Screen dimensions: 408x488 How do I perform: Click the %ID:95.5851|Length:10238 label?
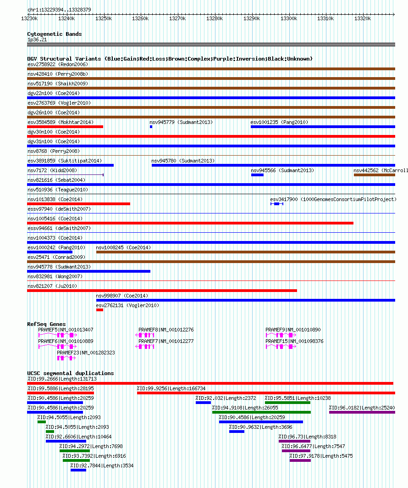click(x=298, y=398)
